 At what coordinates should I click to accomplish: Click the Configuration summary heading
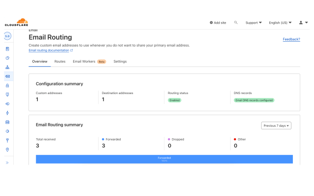tap(59, 84)
